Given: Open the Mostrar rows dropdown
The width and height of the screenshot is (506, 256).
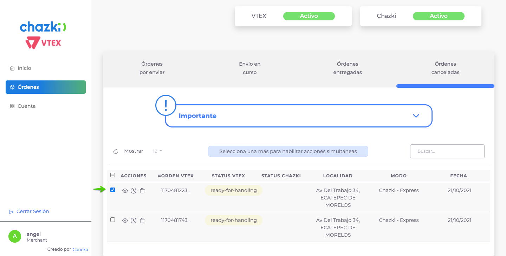Looking at the screenshot, I should coord(157,151).
